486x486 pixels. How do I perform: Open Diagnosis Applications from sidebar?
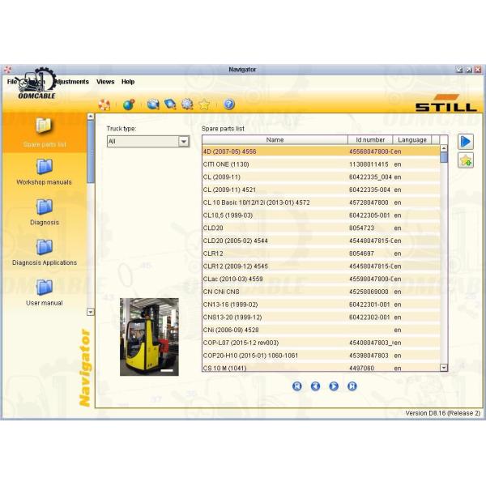click(x=45, y=248)
